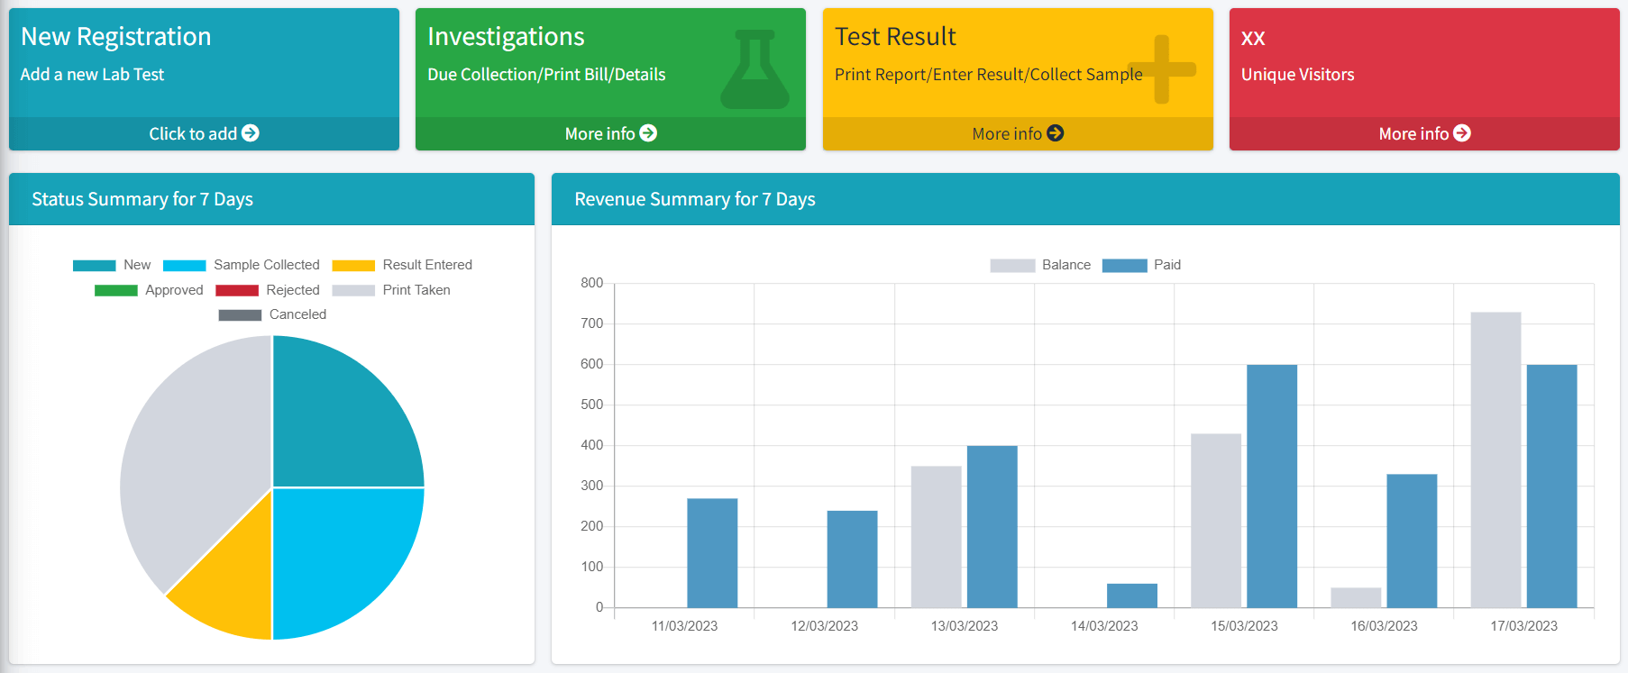The height and width of the screenshot is (673, 1628).
Task: Click the plus icon on Test Result card
Action: 1162,69
